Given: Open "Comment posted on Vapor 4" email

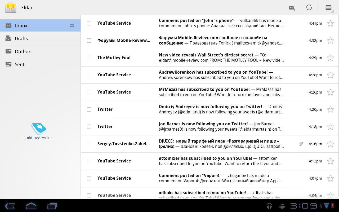Looking at the screenshot, I should (x=209, y=178).
